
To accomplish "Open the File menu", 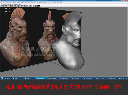I will coord(1,2).
